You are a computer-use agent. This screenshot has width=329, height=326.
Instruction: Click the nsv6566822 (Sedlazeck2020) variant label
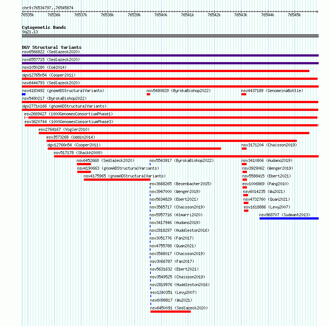coord(51,52)
